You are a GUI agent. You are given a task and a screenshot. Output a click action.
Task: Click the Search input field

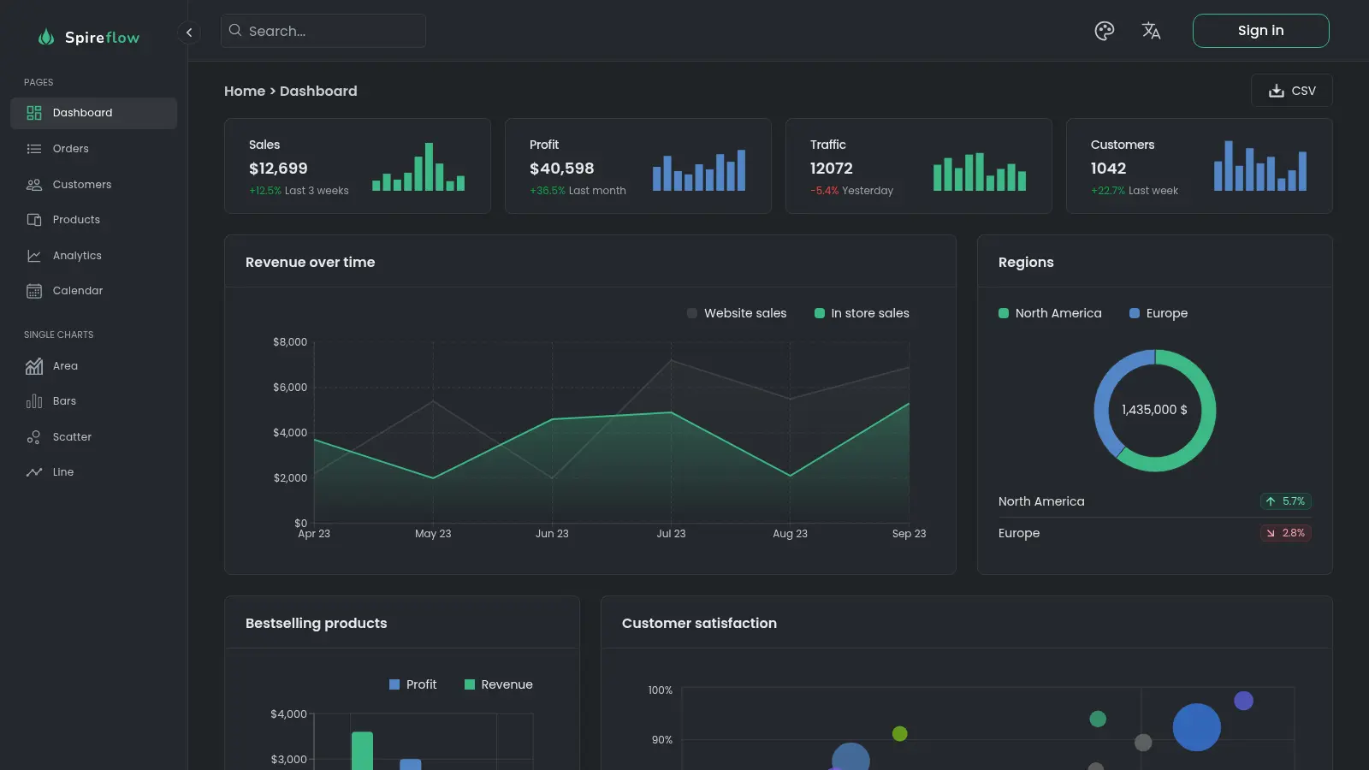click(x=323, y=31)
